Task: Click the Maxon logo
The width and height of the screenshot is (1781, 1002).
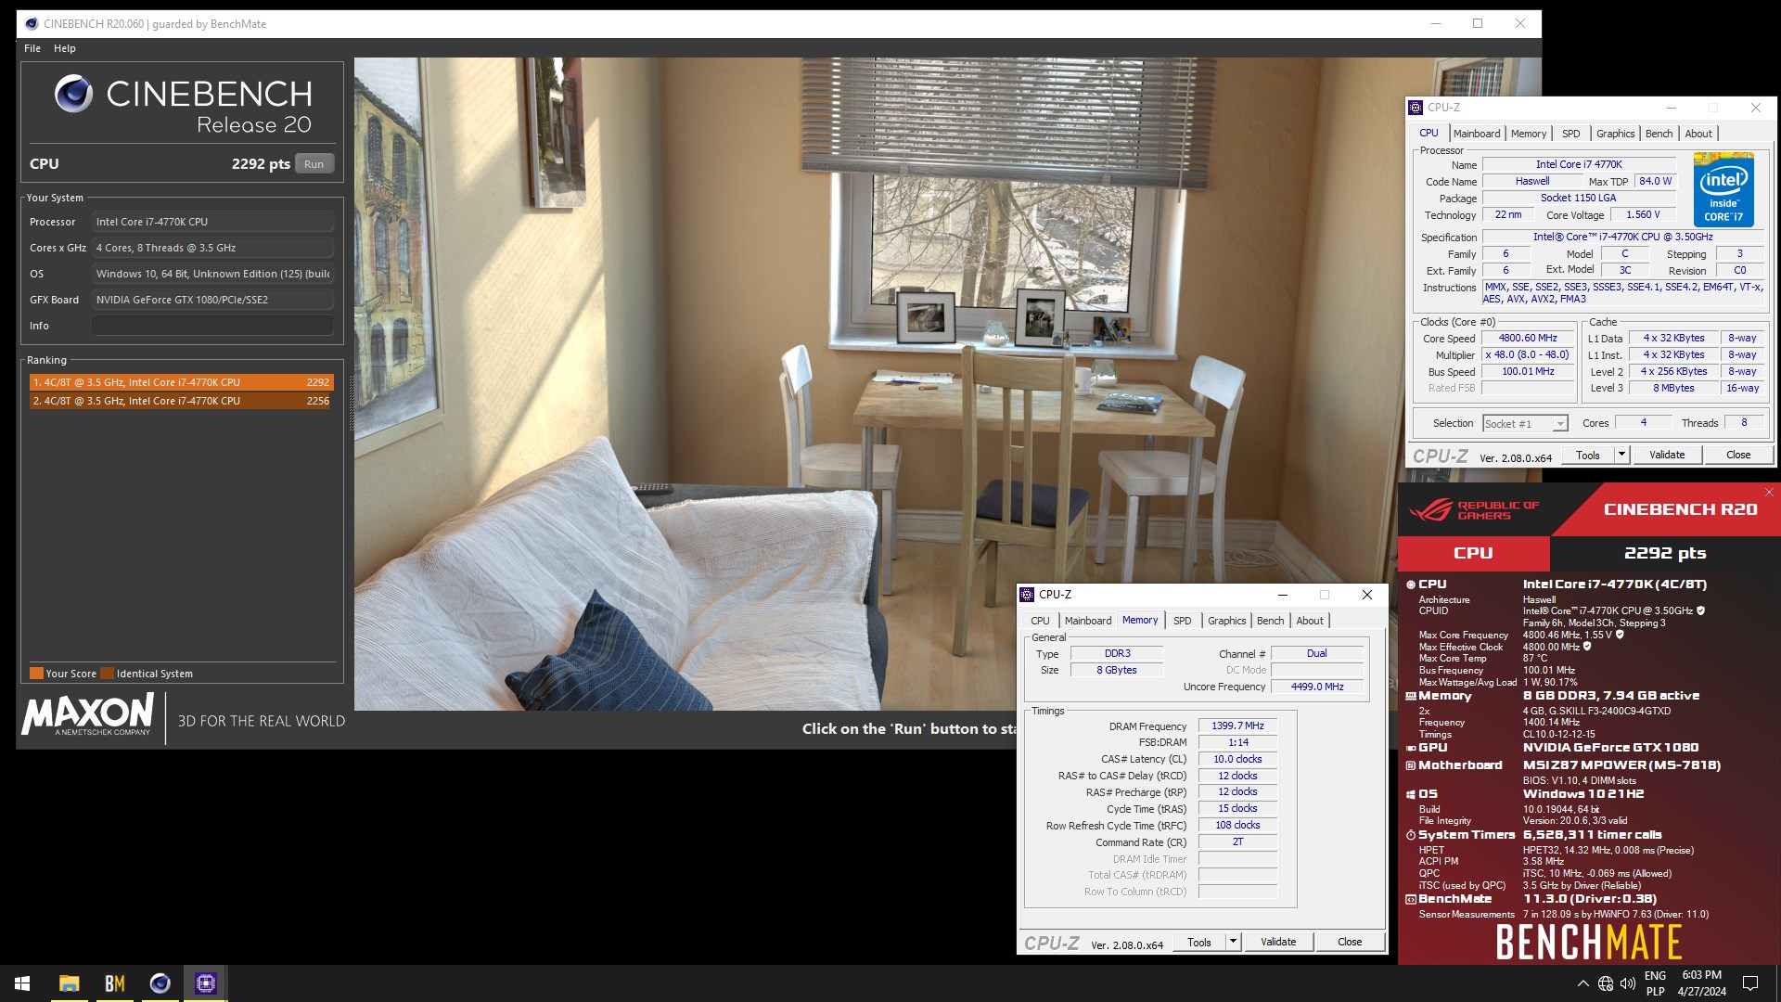Action: 87,714
